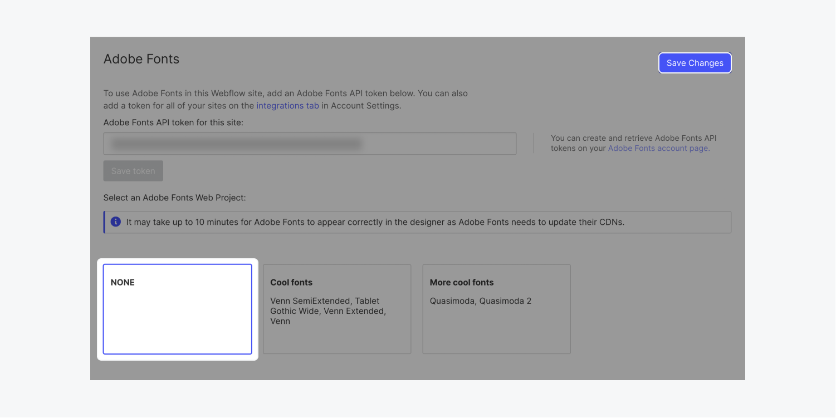
Task: Click the Adobe Fonts heading
Action: click(141, 59)
